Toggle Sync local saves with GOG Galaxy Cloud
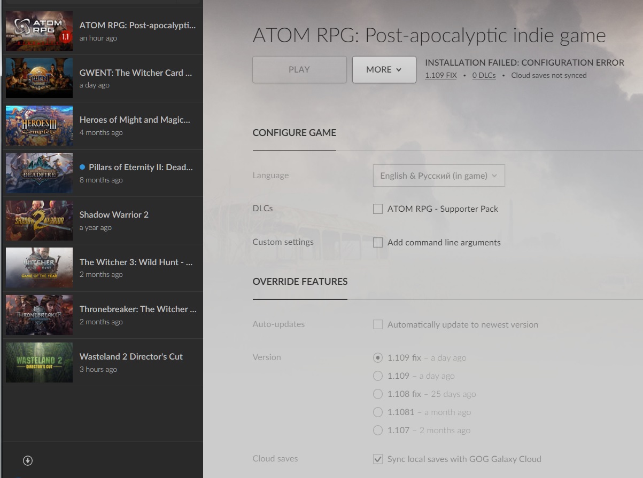Screen dimensions: 643x478 pyautogui.click(x=378, y=459)
